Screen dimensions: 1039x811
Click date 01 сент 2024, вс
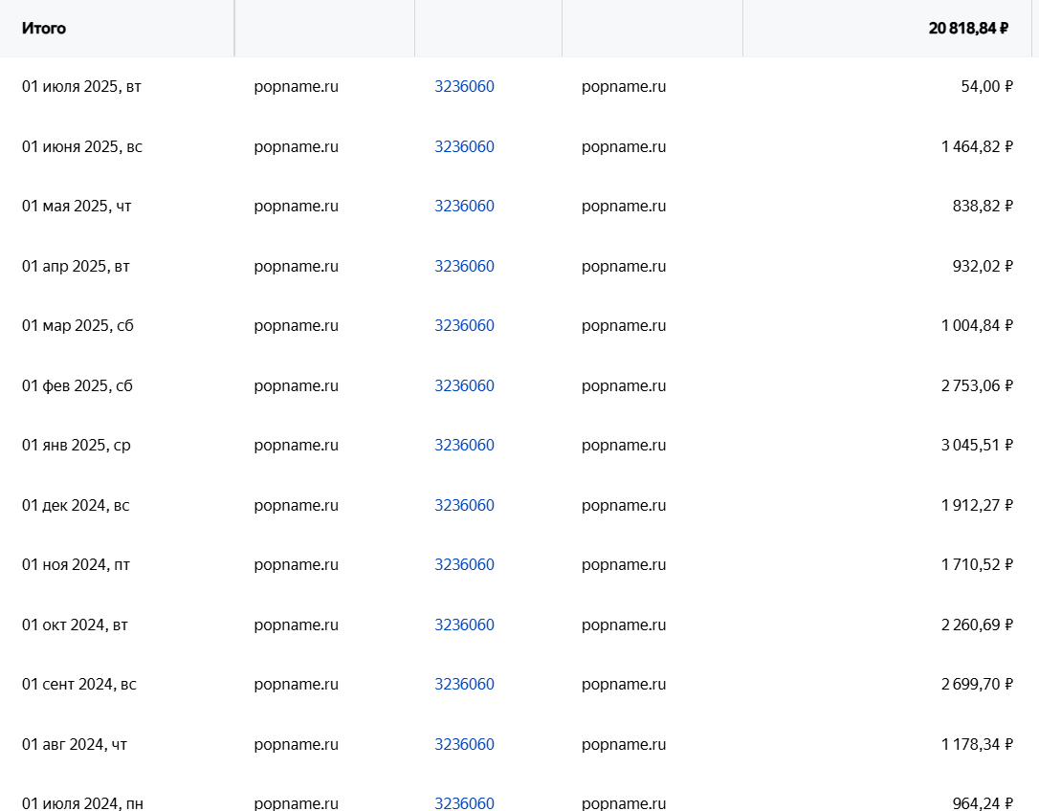78,685
